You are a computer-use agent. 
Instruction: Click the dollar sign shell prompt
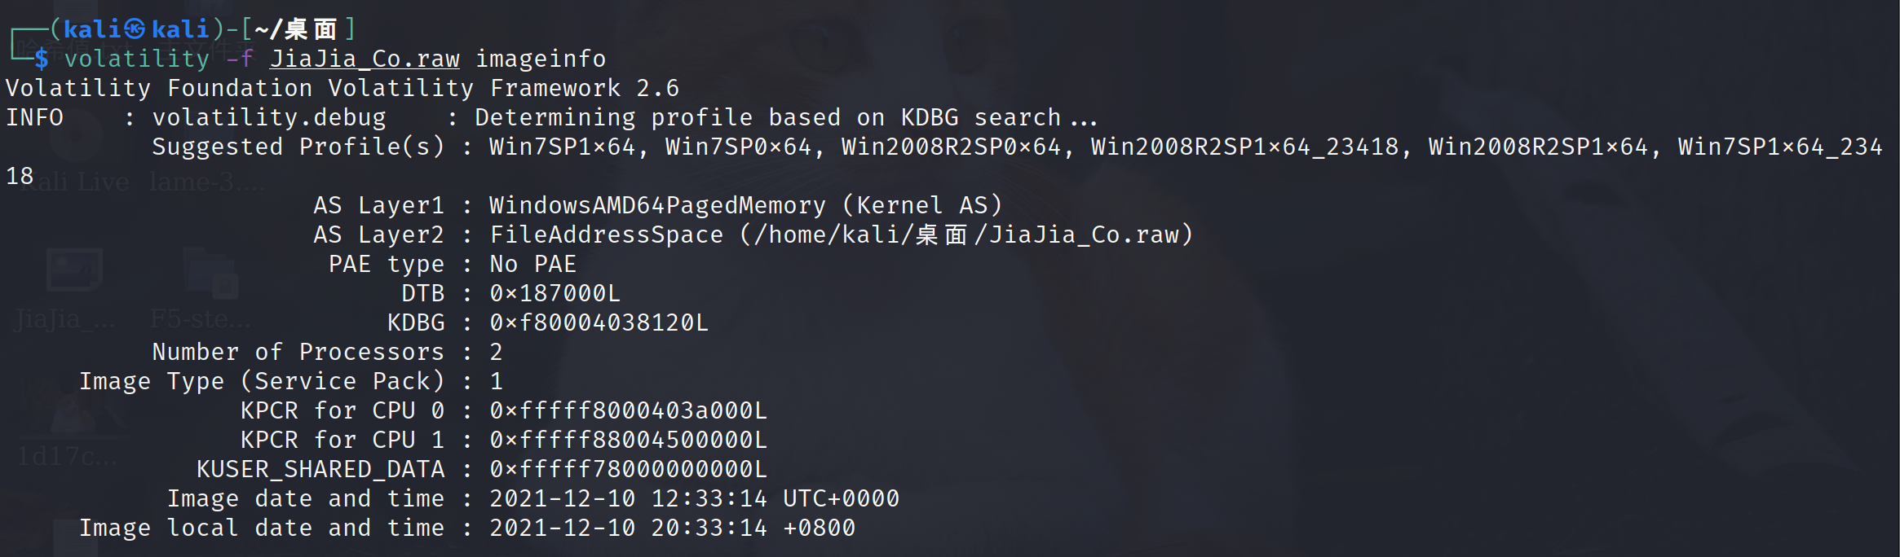click(41, 59)
